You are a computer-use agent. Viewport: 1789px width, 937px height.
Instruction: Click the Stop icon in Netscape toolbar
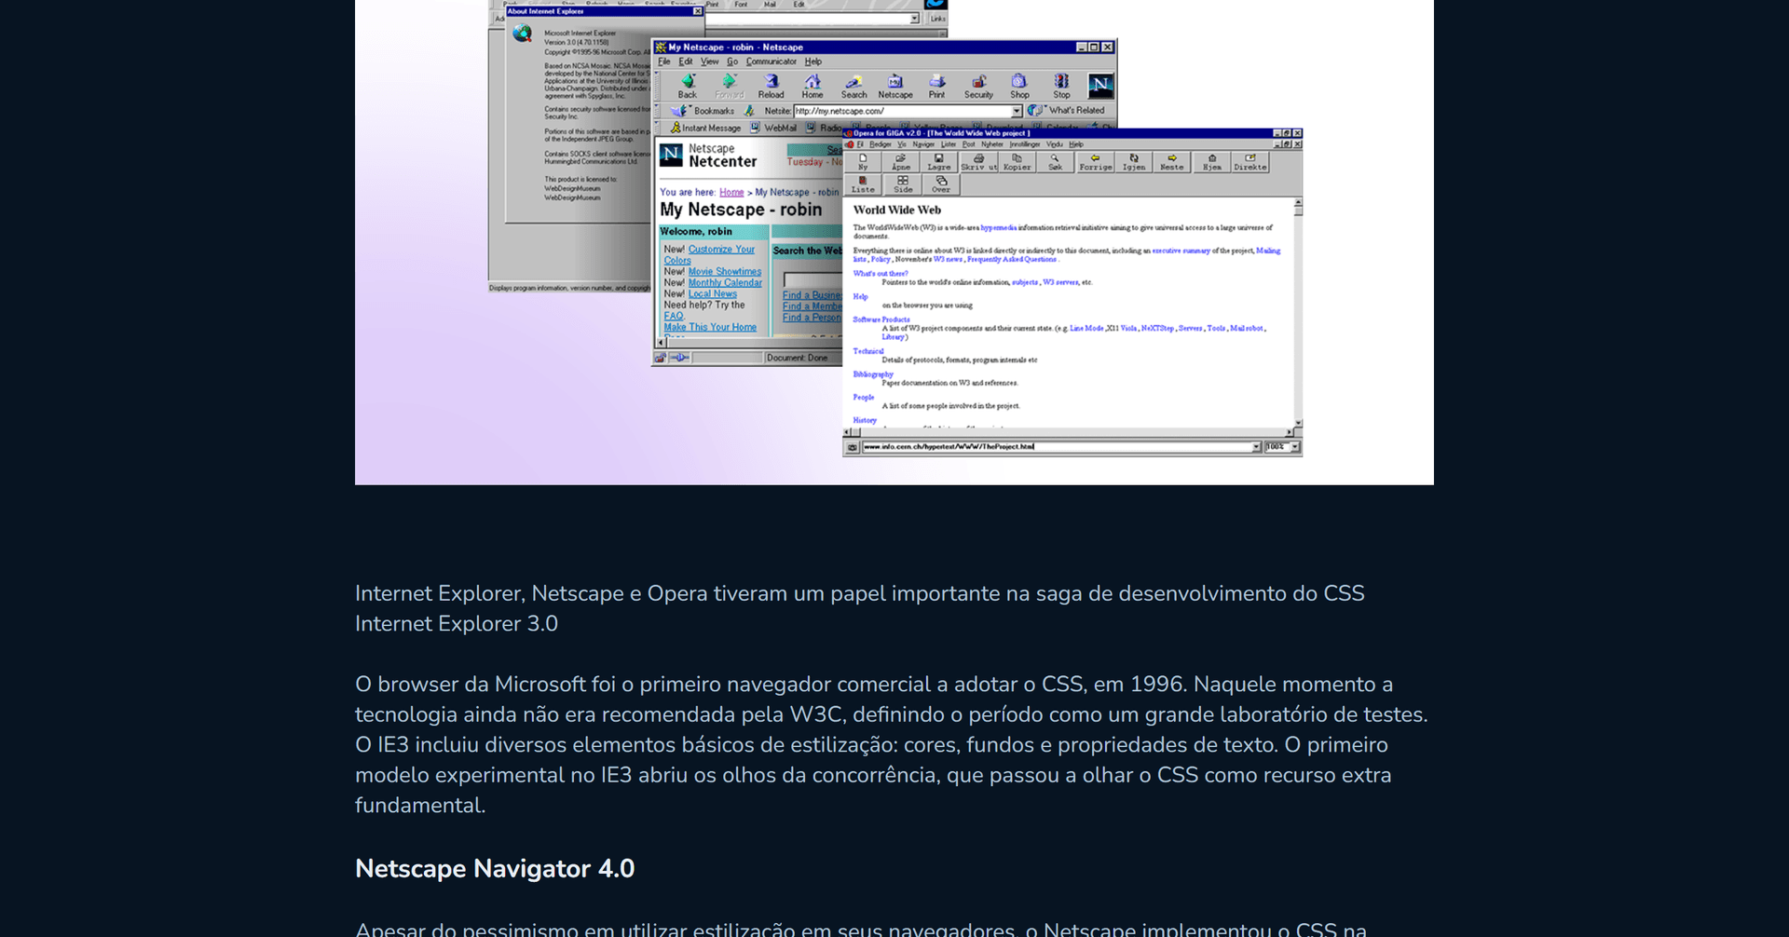click(x=1061, y=86)
